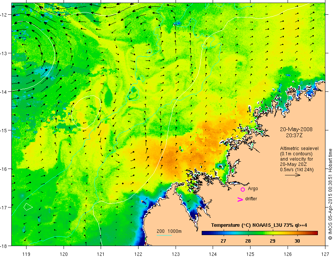This screenshot has height=257, width=333.
Task: Click the longitude axis label 127
Action: click(x=325, y=254)
